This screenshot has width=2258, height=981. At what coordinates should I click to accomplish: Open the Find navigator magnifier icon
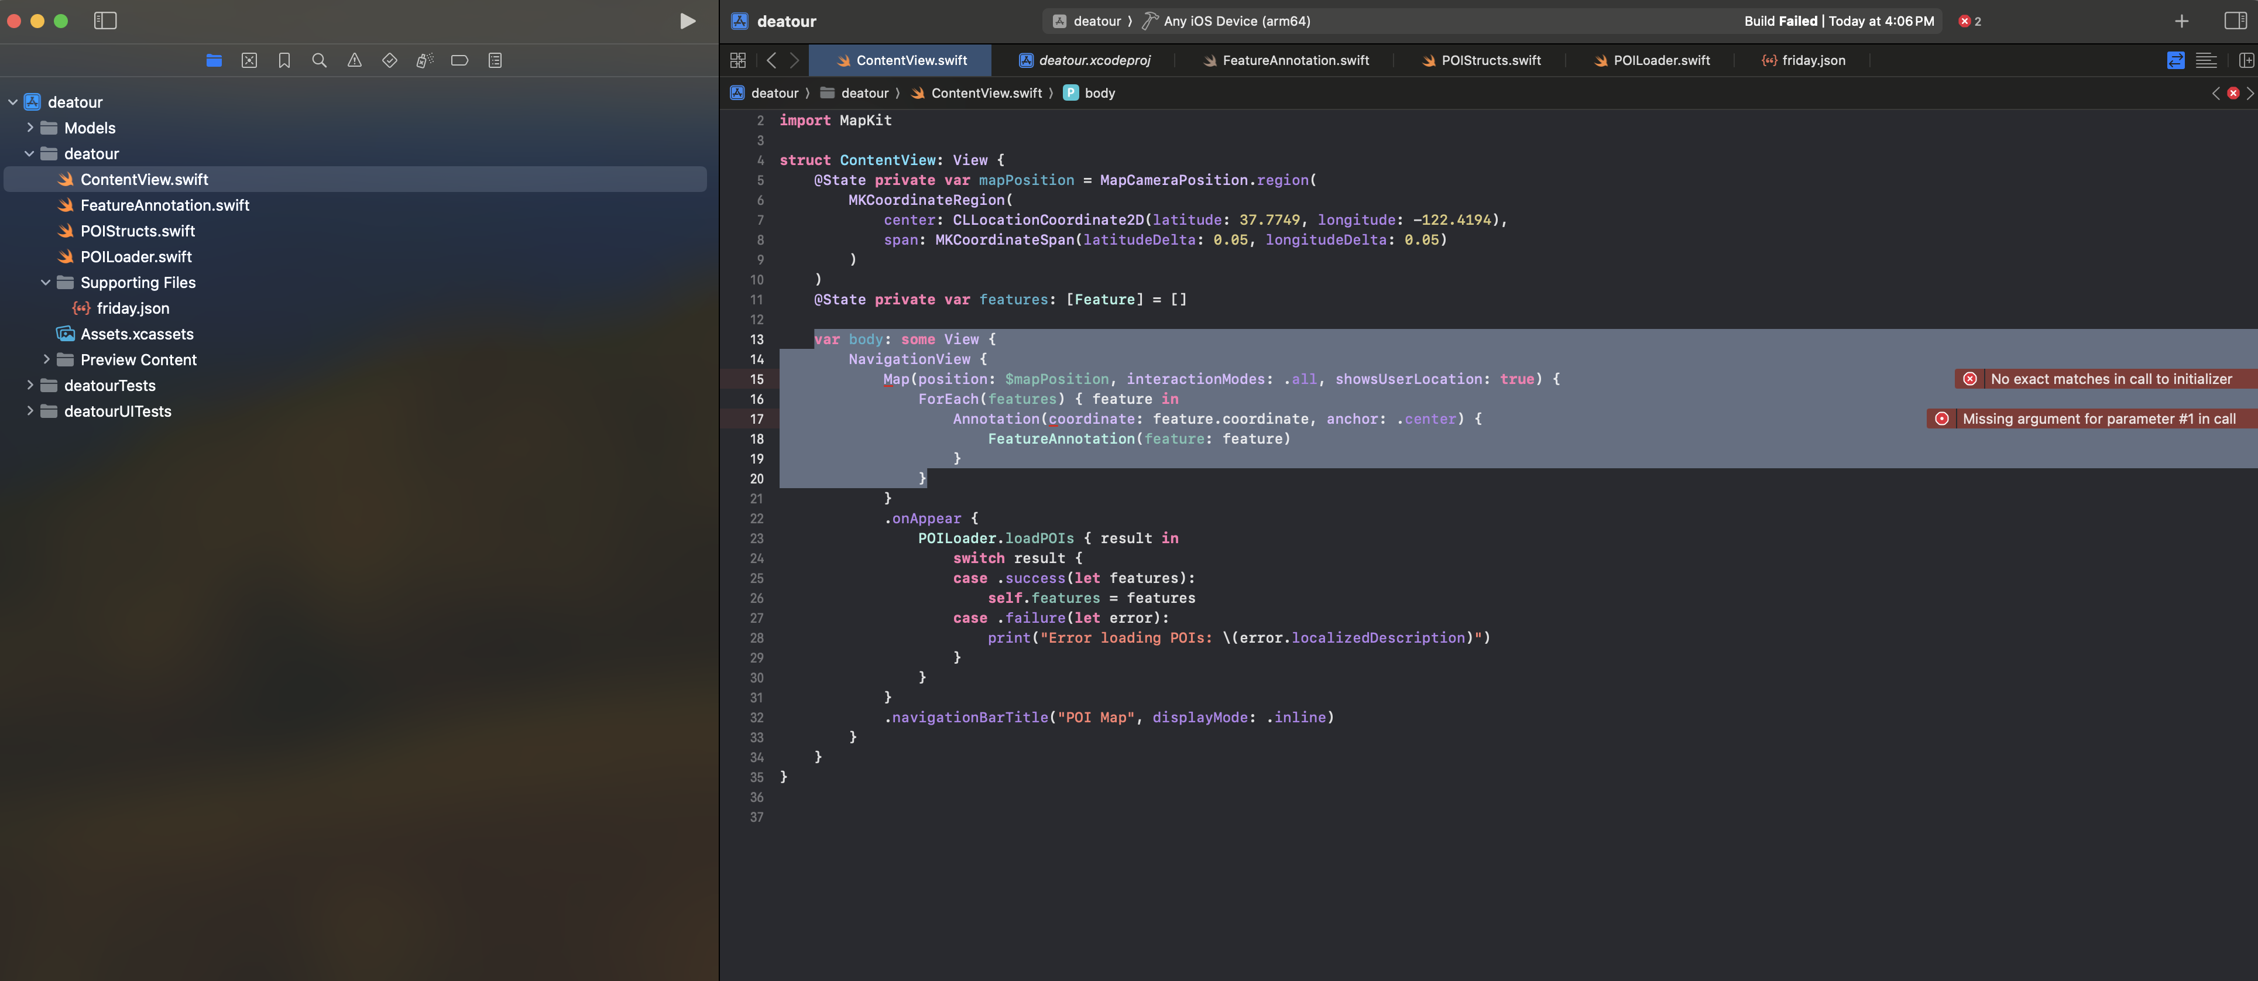pyautogui.click(x=319, y=60)
